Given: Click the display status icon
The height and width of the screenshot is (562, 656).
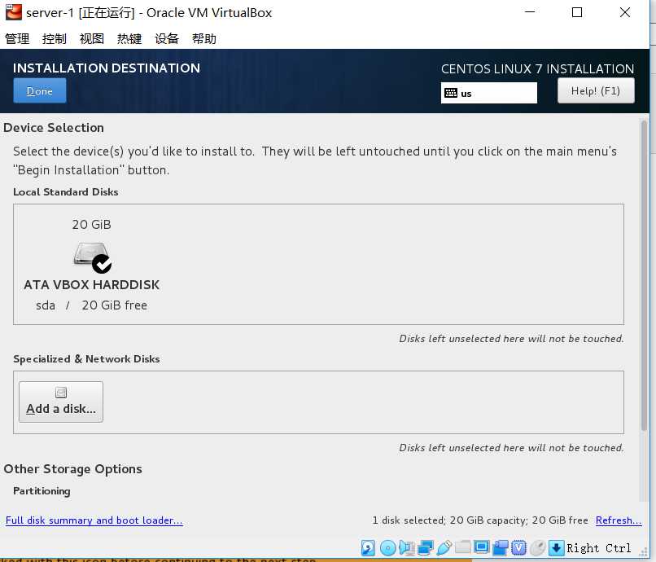Looking at the screenshot, I should (x=482, y=547).
